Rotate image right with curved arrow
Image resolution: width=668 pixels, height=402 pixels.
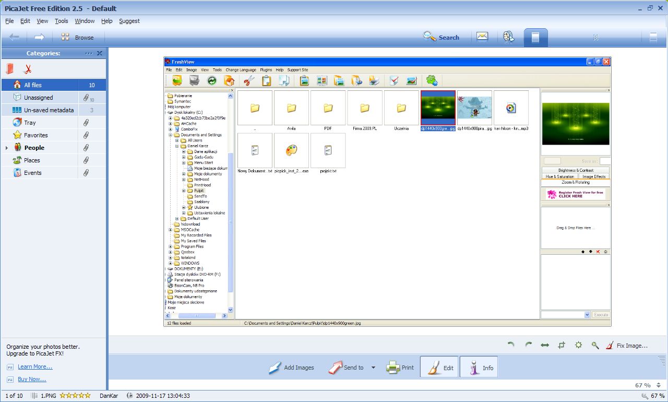tap(528, 345)
